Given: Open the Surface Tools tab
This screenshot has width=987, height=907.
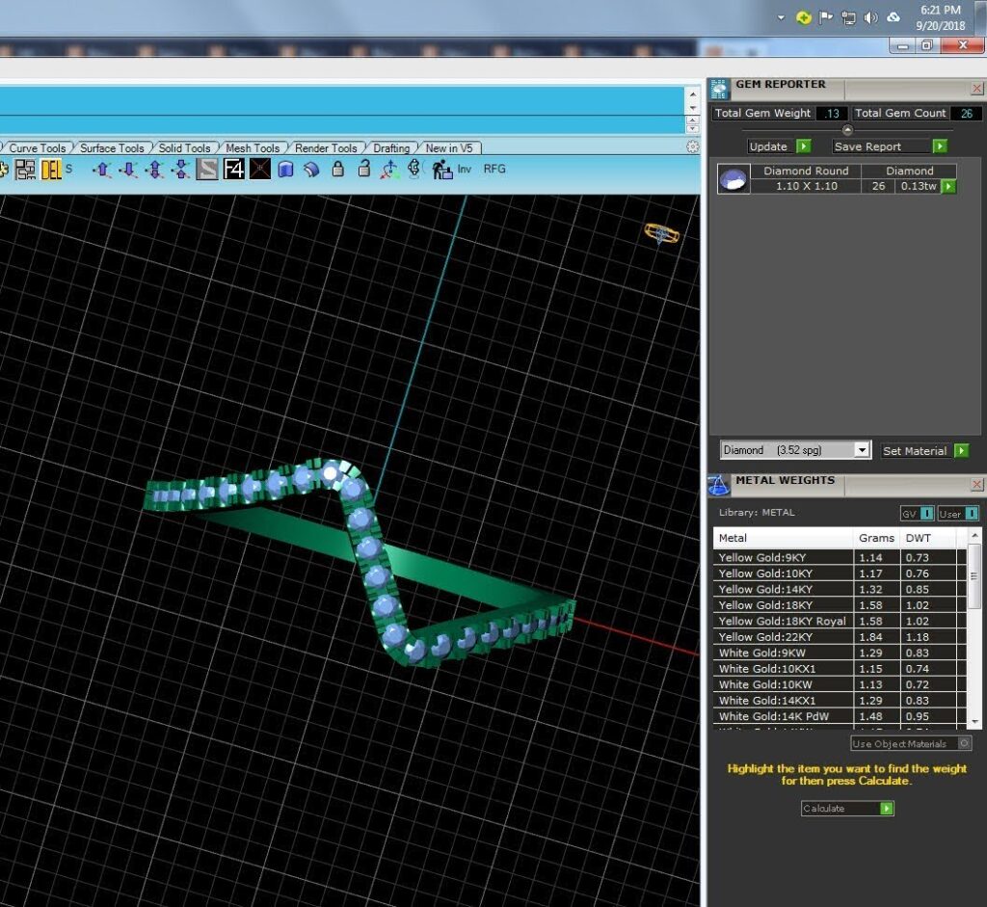Looking at the screenshot, I should click(112, 147).
